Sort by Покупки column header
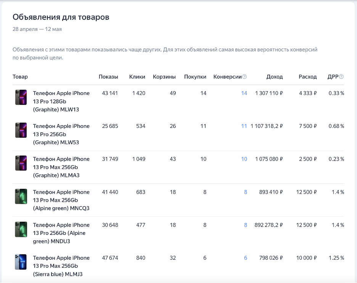The image size is (357, 283). tap(195, 77)
